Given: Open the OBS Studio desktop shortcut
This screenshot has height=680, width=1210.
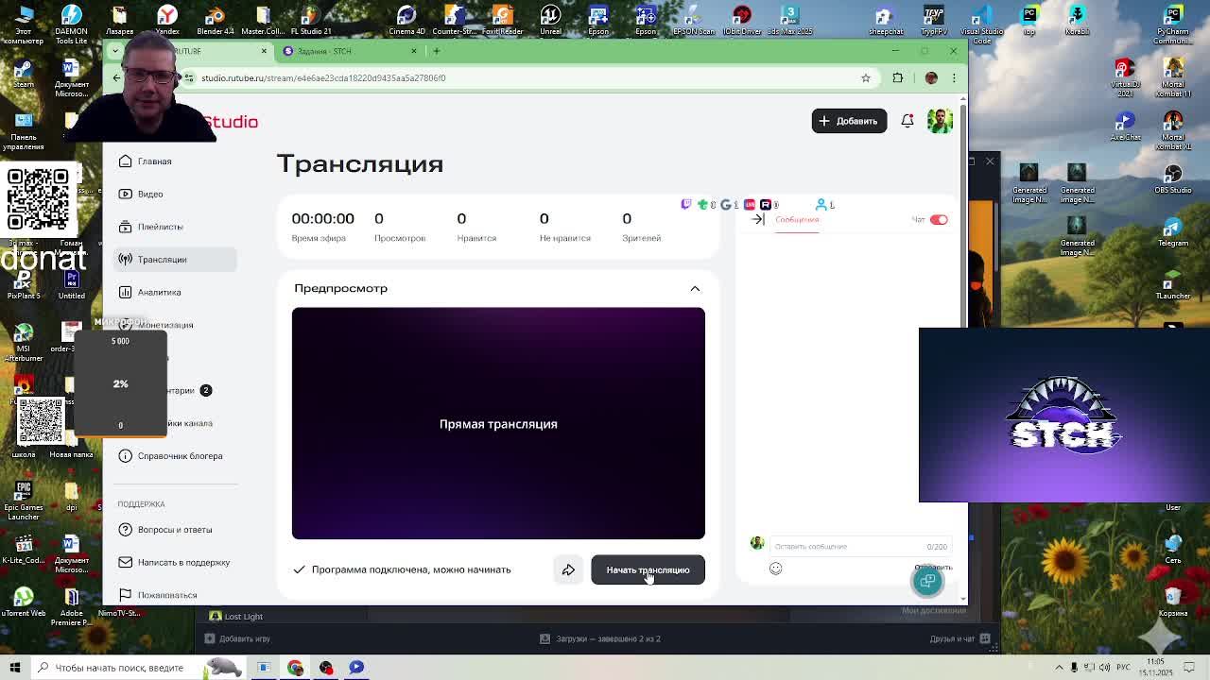Looking at the screenshot, I should click(1173, 178).
